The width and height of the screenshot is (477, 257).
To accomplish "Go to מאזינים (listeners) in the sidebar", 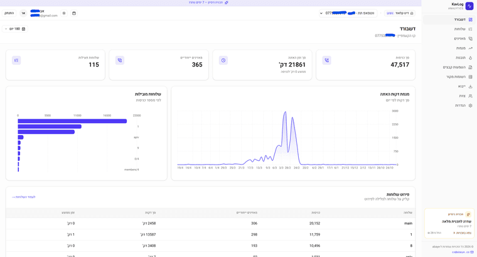I will (x=459, y=38).
